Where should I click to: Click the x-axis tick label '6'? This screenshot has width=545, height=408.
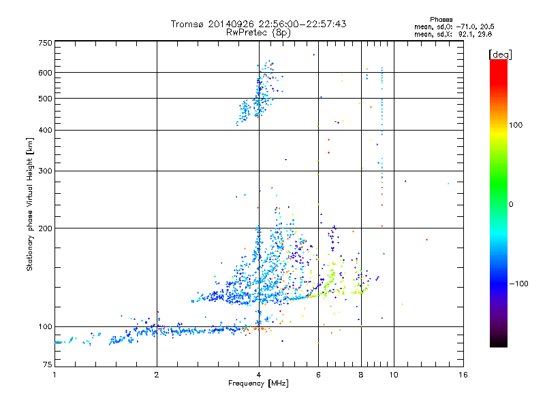click(x=318, y=375)
